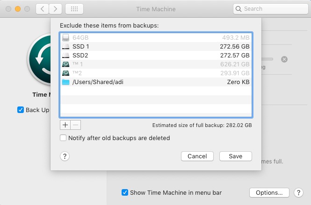This screenshot has height=205, width=311.
Task: Add an excluded item with the plus button
Action: 65,125
